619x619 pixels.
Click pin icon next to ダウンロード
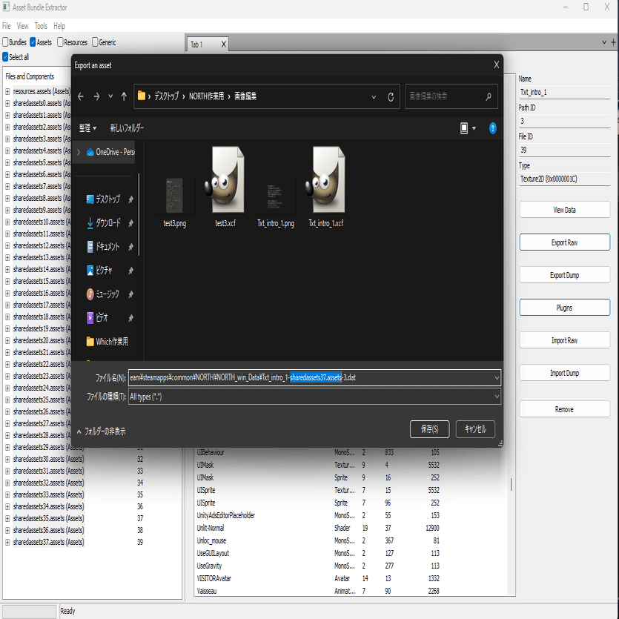[130, 223]
